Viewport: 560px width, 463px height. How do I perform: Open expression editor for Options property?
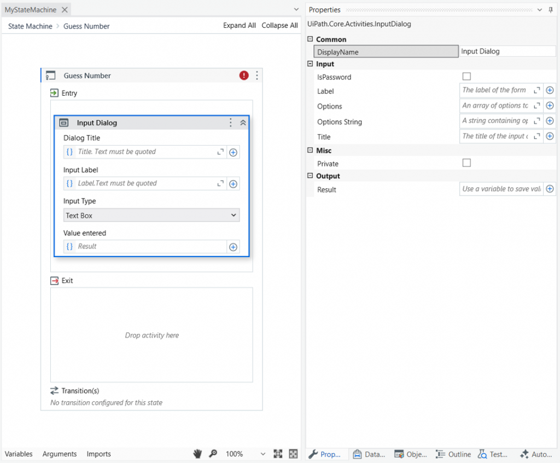[x=537, y=106]
